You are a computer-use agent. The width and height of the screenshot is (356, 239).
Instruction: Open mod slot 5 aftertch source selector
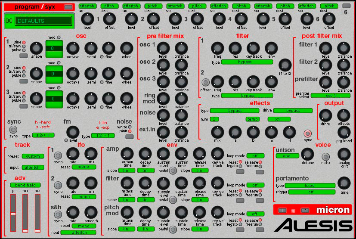[263, 6]
